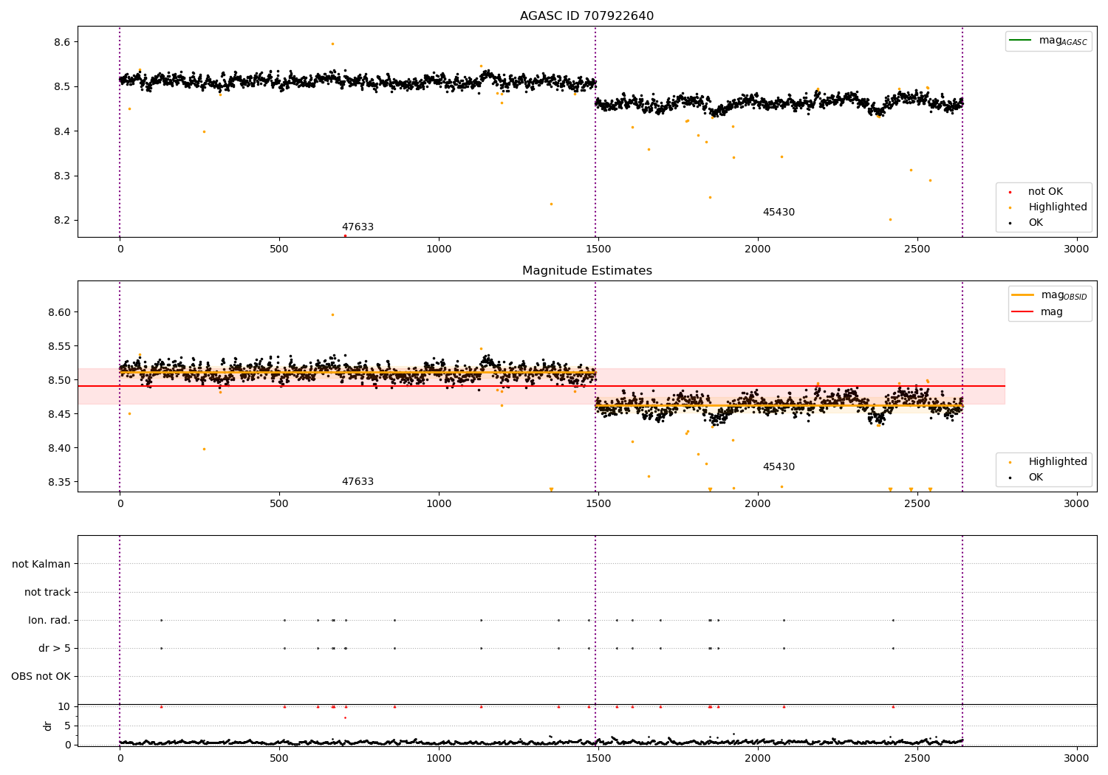Click the 'dr' axis label

pyautogui.click(x=48, y=726)
